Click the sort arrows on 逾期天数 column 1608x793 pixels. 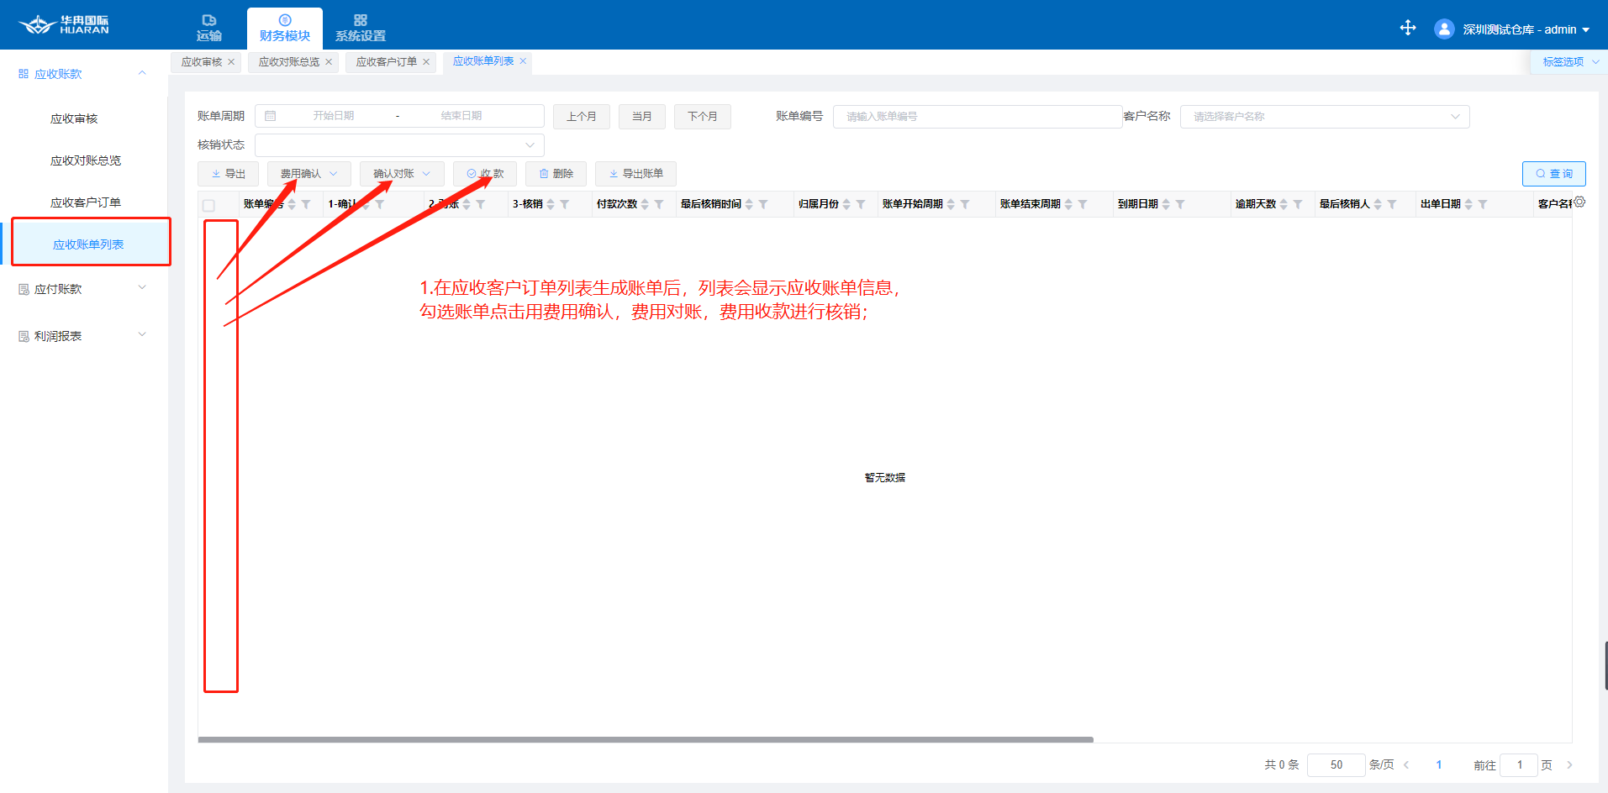(1284, 204)
